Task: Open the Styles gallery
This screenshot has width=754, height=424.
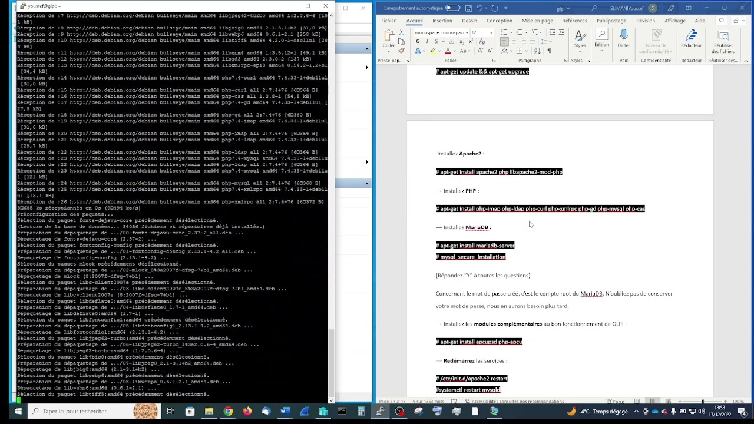Action: pos(580,39)
